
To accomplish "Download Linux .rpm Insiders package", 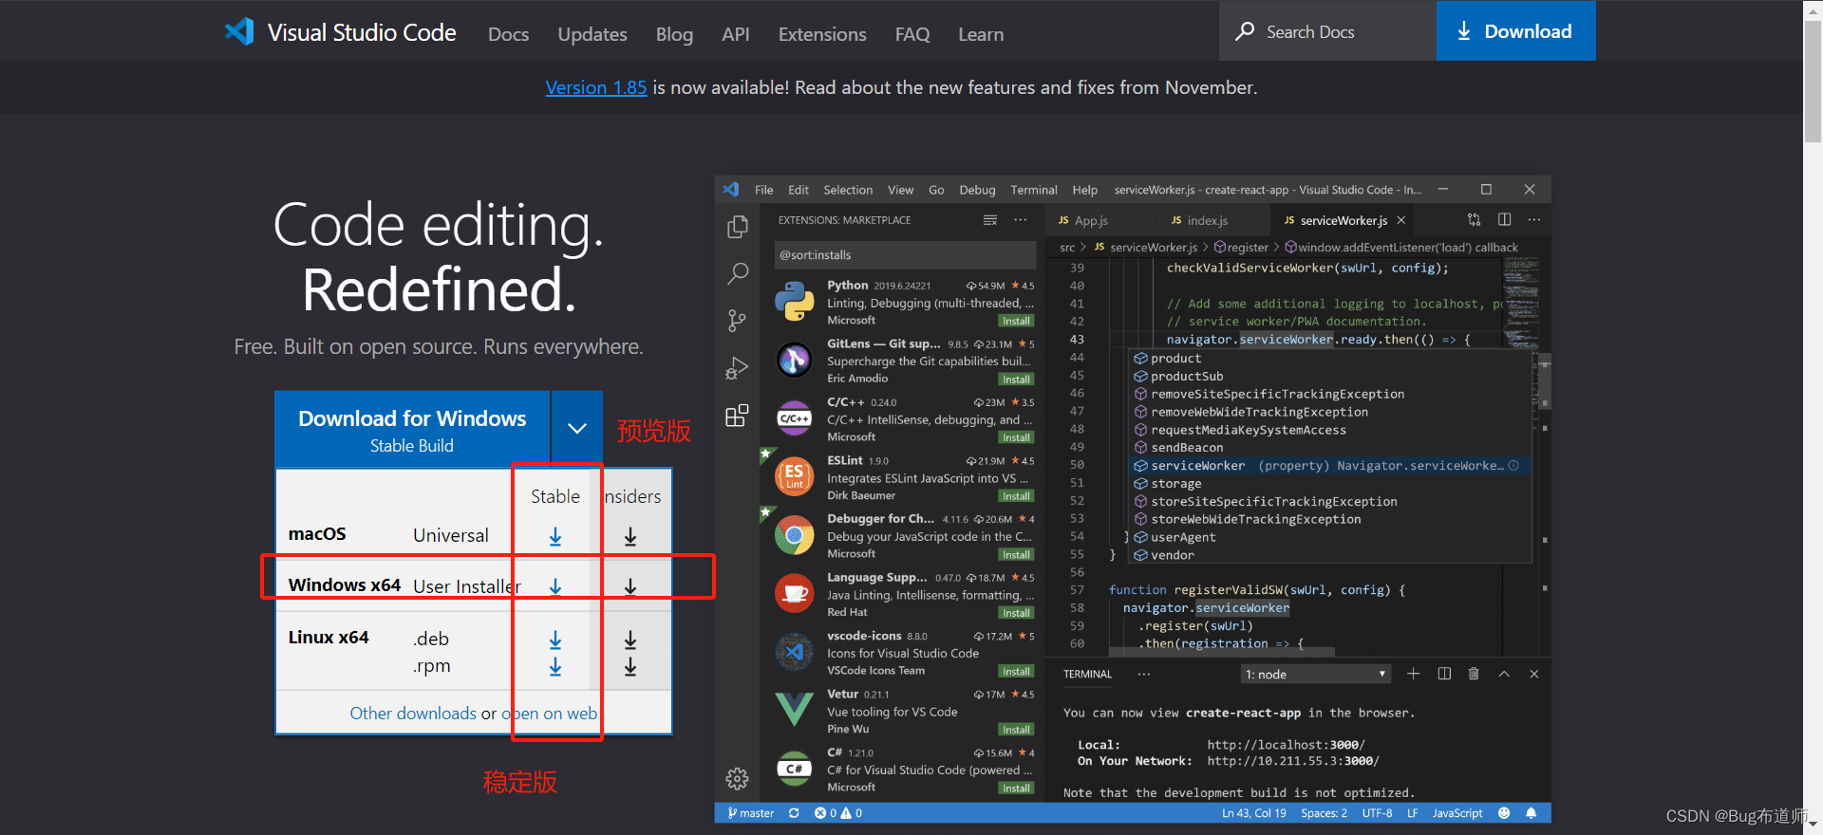I will (x=630, y=667).
